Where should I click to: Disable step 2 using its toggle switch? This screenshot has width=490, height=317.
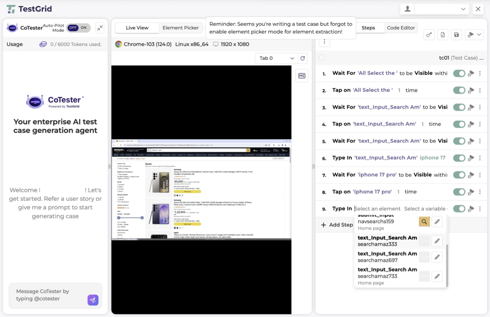tap(459, 90)
